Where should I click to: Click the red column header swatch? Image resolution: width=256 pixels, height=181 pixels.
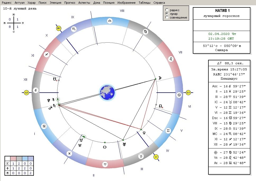coord(13,159)
